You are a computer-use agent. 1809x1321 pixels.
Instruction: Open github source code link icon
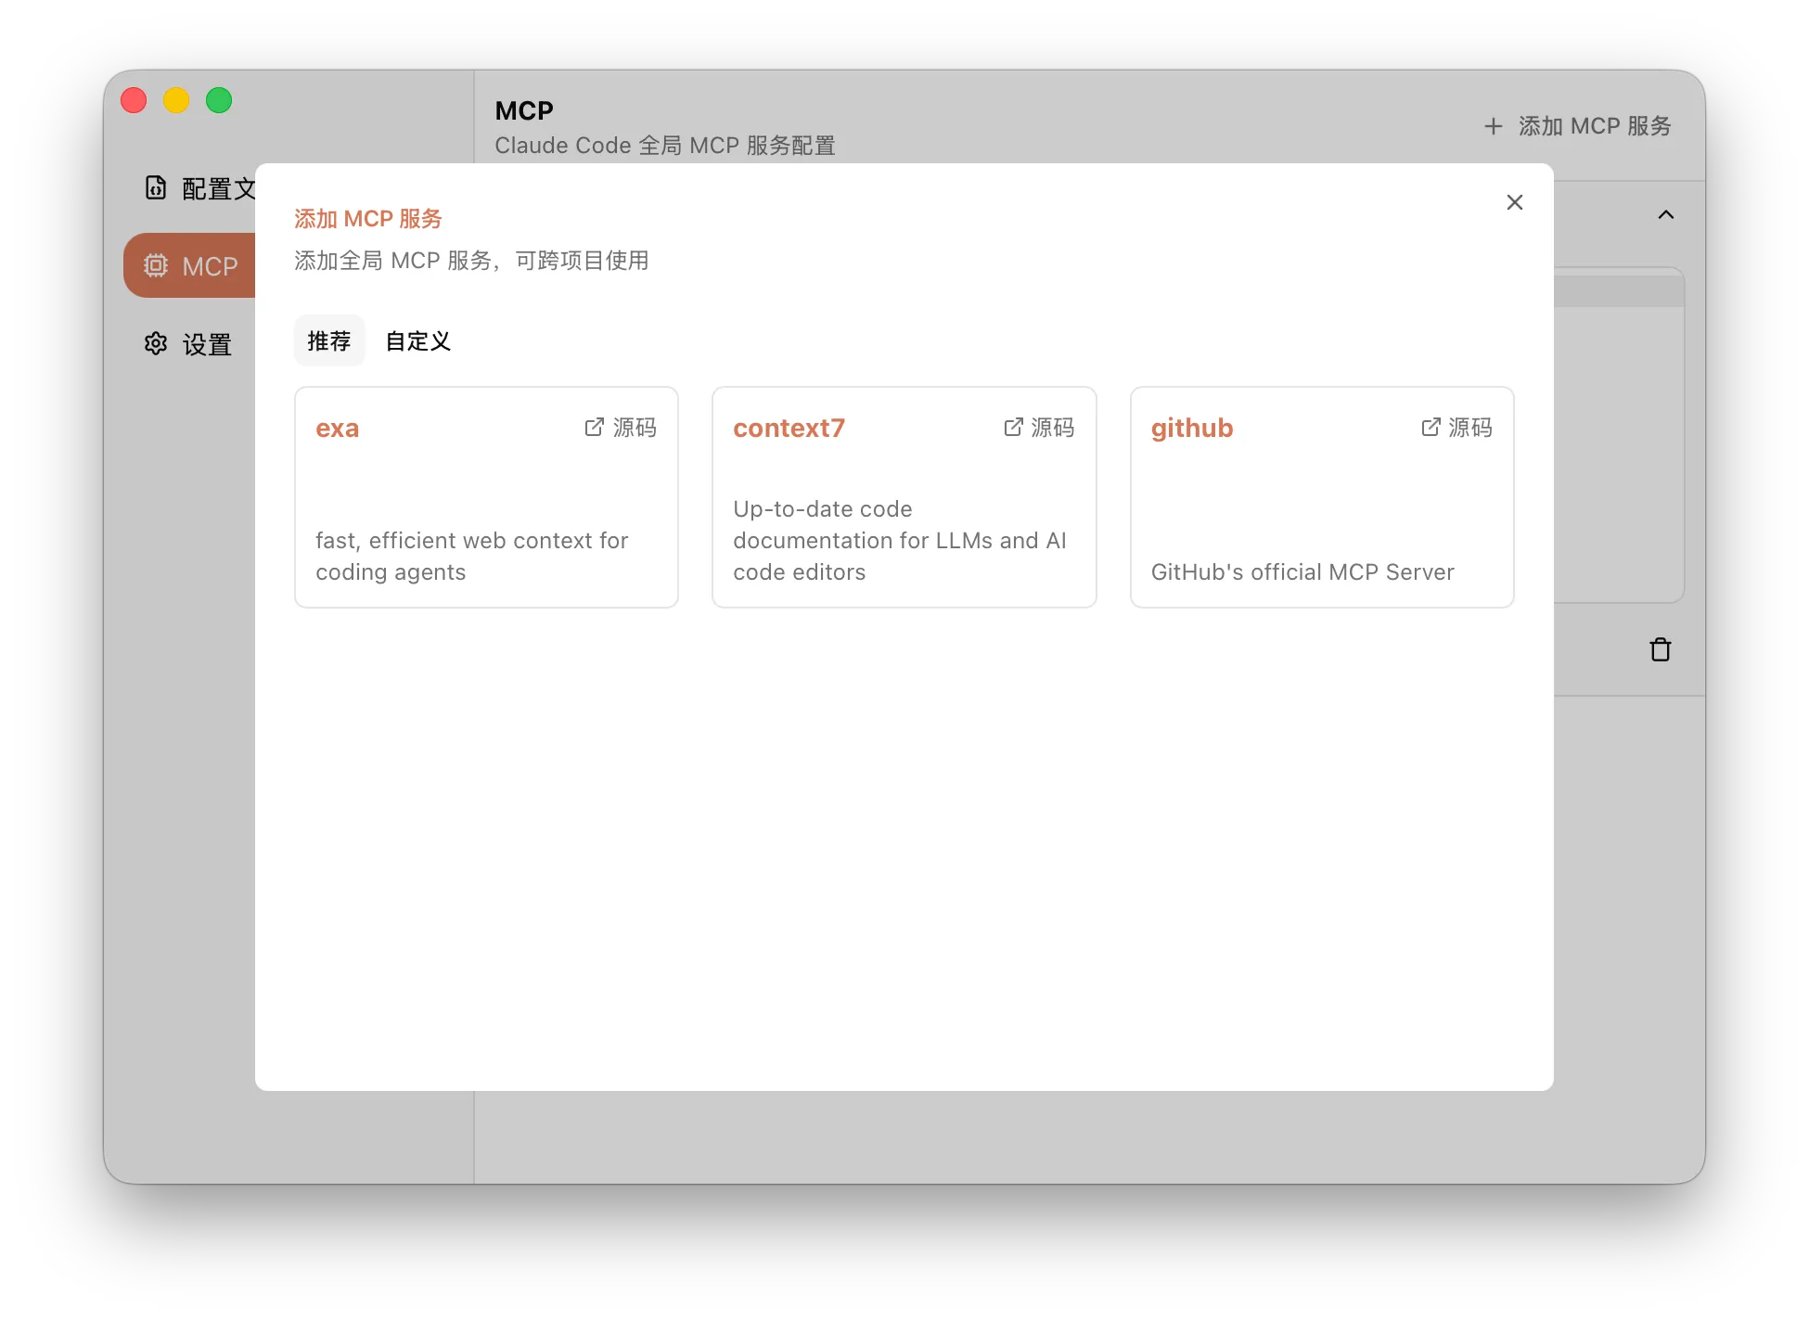click(x=1431, y=427)
